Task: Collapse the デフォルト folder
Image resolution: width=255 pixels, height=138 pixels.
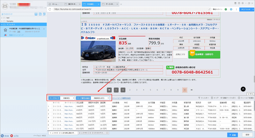Action: (2, 25)
